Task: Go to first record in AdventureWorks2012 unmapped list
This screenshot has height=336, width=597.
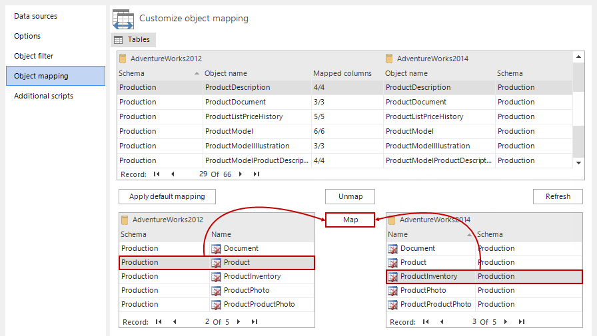Action: click(x=159, y=322)
